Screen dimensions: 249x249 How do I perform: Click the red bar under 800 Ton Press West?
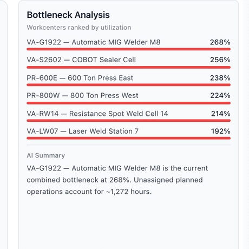coord(128,103)
